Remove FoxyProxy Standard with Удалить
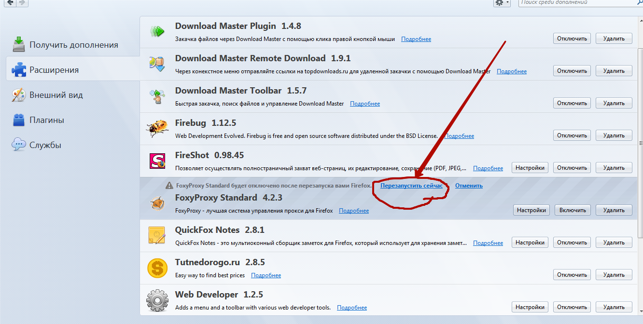The height and width of the screenshot is (324, 643). (614, 210)
